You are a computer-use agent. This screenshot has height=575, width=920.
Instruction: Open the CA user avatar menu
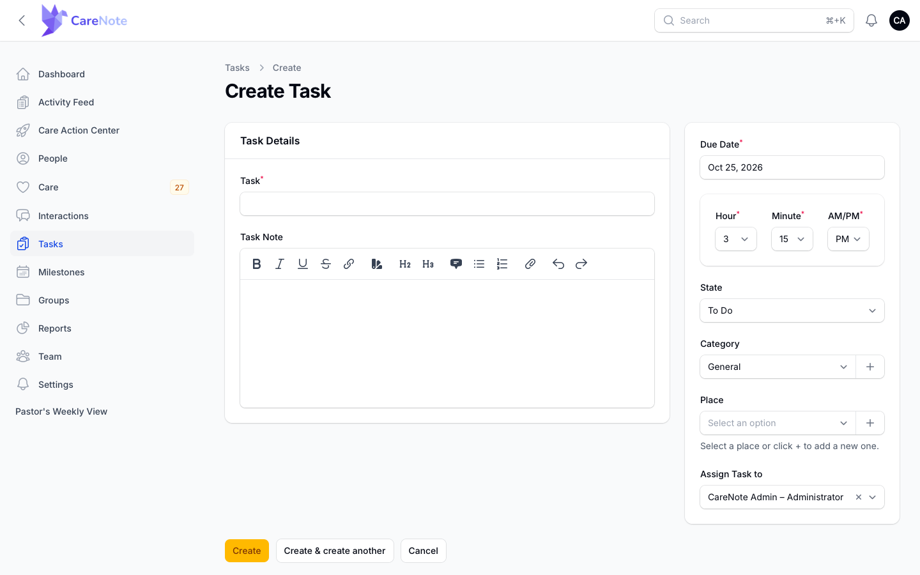[x=900, y=20]
